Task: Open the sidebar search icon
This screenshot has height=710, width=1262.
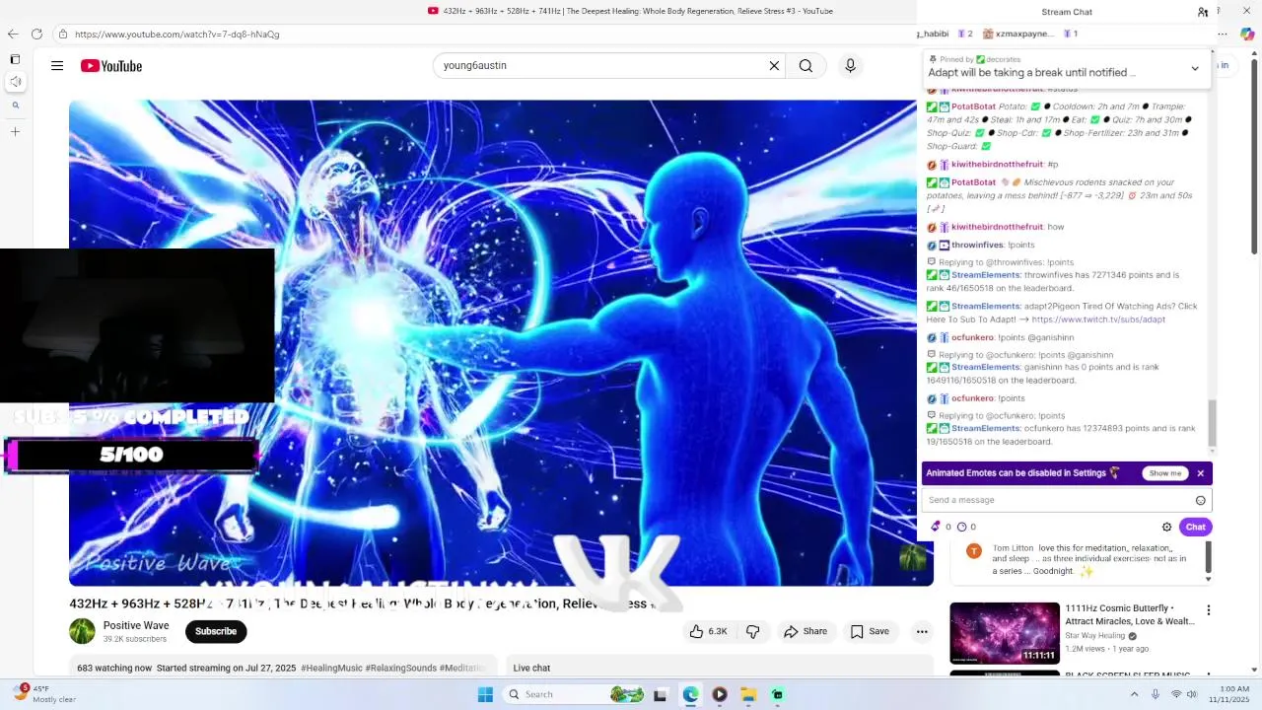Action: 15,106
